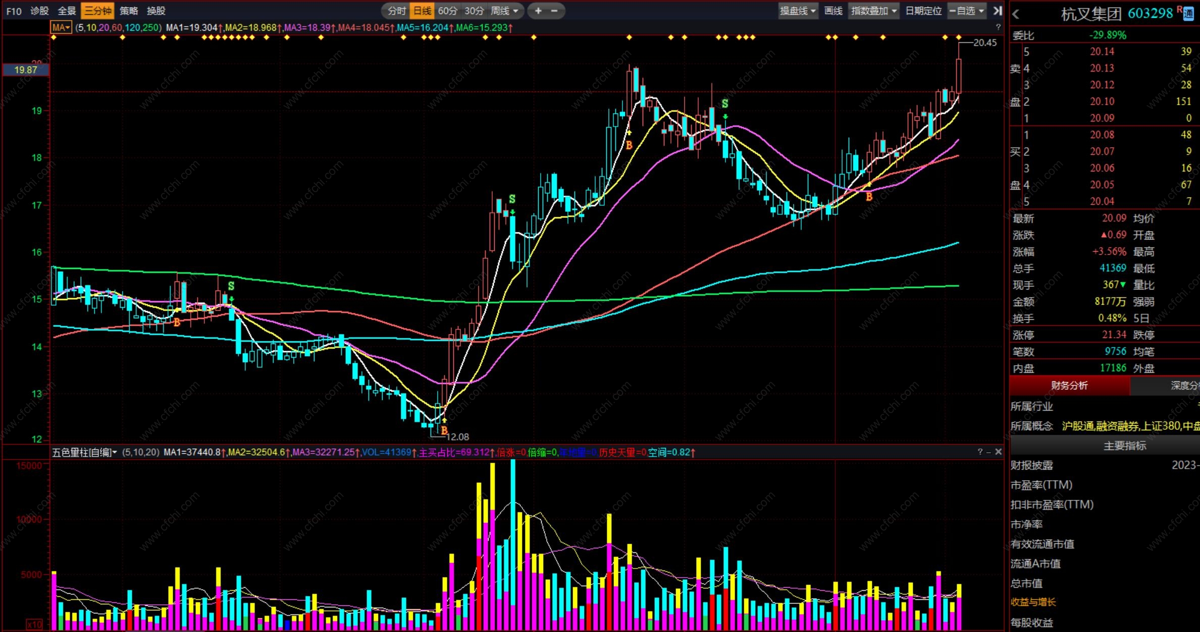The image size is (1200, 632).
Task: Open the F10 menu item
Action: click(14, 11)
